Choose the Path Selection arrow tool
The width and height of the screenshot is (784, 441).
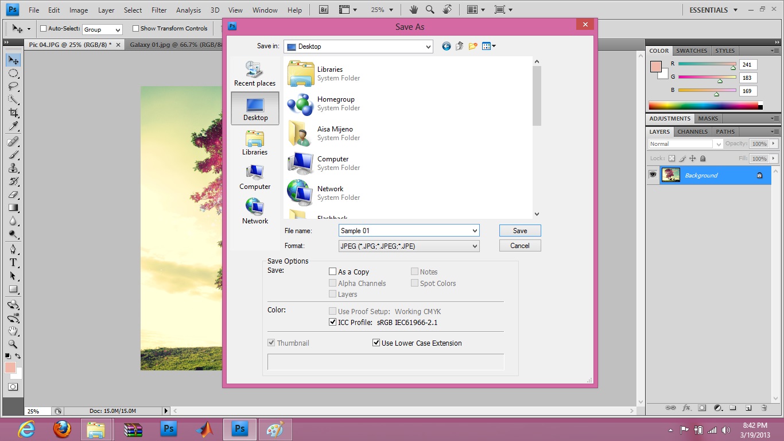(x=13, y=276)
